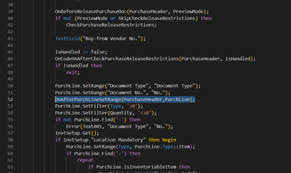The width and height of the screenshot is (291, 173).
Task: Click the exit keyword on line 48
Action: pyautogui.click(x=71, y=72)
